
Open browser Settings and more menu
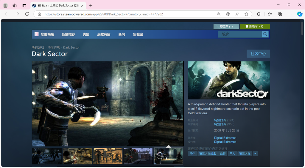point(290,14)
